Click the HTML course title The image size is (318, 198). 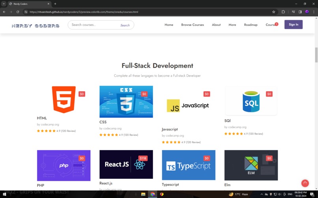(42, 118)
